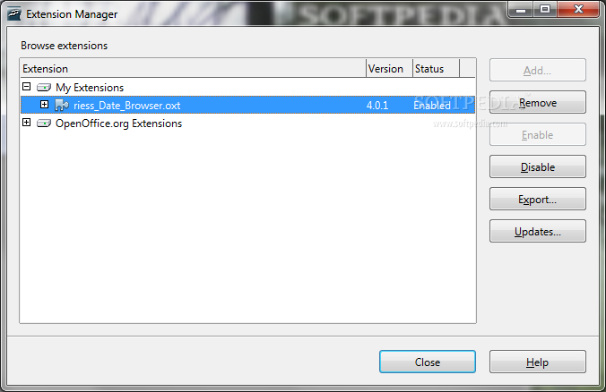
Task: Click the OpenOffice.org Extensions drive icon
Action: click(x=44, y=124)
